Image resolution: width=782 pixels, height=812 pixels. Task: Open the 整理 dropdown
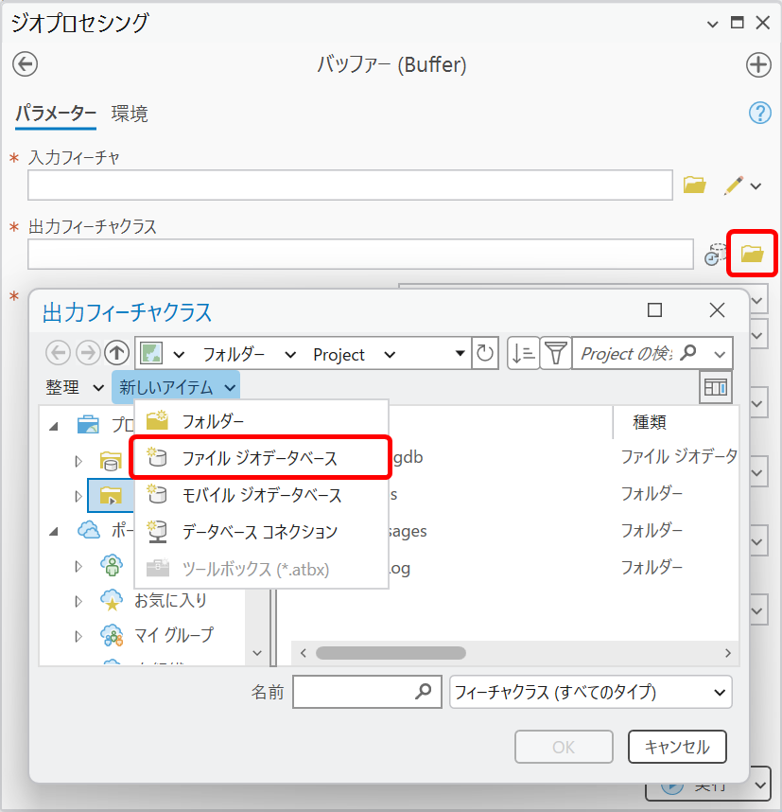(75, 387)
